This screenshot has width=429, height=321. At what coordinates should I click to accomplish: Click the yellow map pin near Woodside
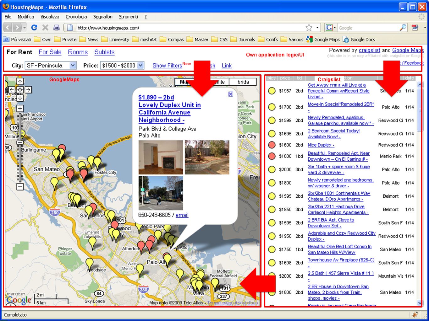tap(90, 264)
